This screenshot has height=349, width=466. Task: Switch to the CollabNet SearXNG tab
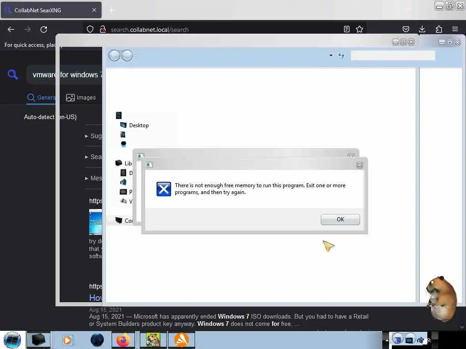[51, 10]
